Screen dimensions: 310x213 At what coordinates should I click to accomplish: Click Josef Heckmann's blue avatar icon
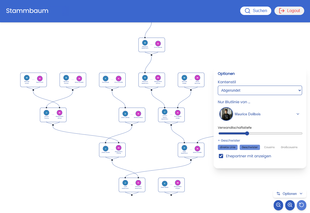point(125,183)
